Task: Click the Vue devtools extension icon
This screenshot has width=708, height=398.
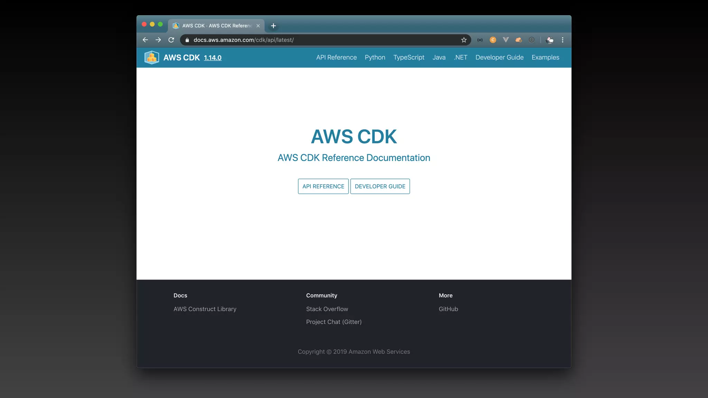Action: [506, 40]
